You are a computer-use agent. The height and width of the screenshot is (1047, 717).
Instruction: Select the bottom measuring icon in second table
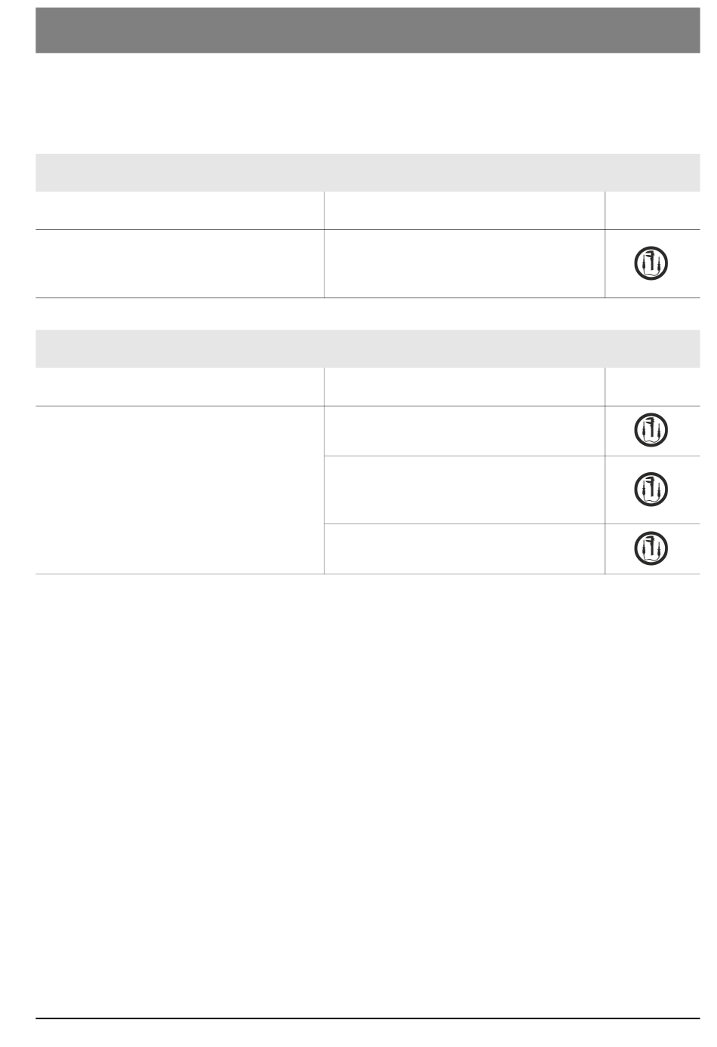coord(651,548)
